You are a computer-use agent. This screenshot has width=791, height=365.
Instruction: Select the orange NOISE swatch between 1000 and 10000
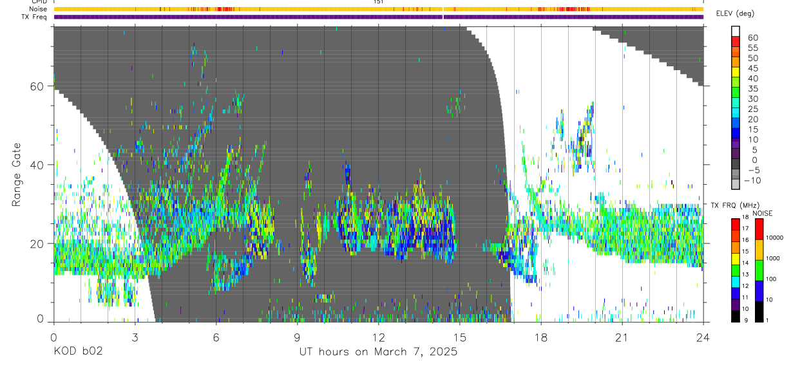[759, 250]
